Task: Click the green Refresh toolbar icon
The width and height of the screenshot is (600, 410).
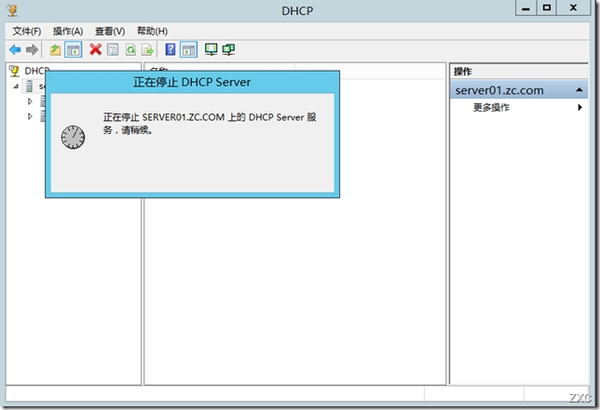Action: click(130, 49)
